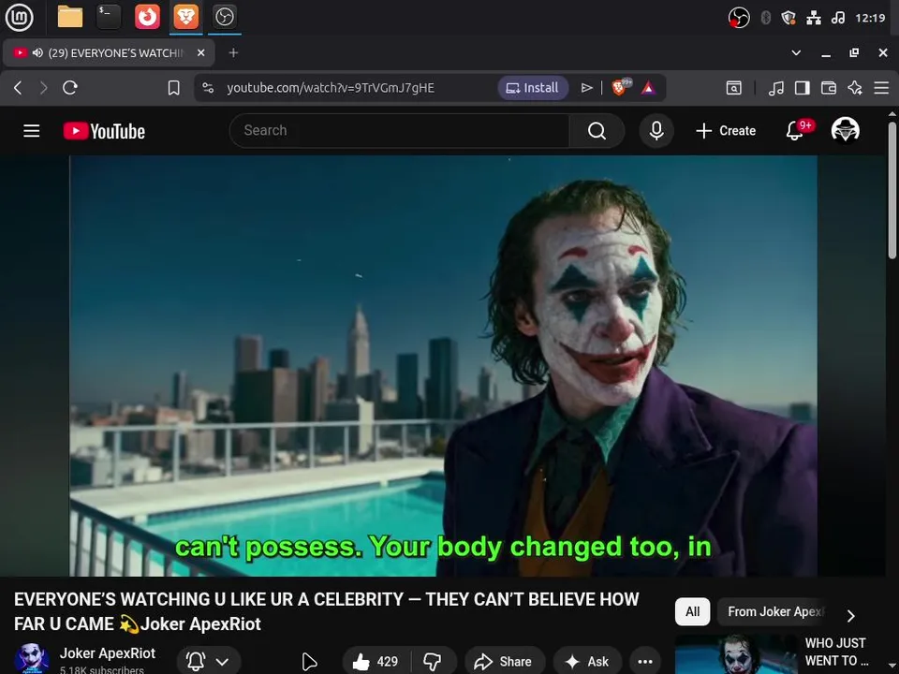899x674 pixels.
Task: Click the Brave playlist add icon
Action: pyautogui.click(x=586, y=88)
